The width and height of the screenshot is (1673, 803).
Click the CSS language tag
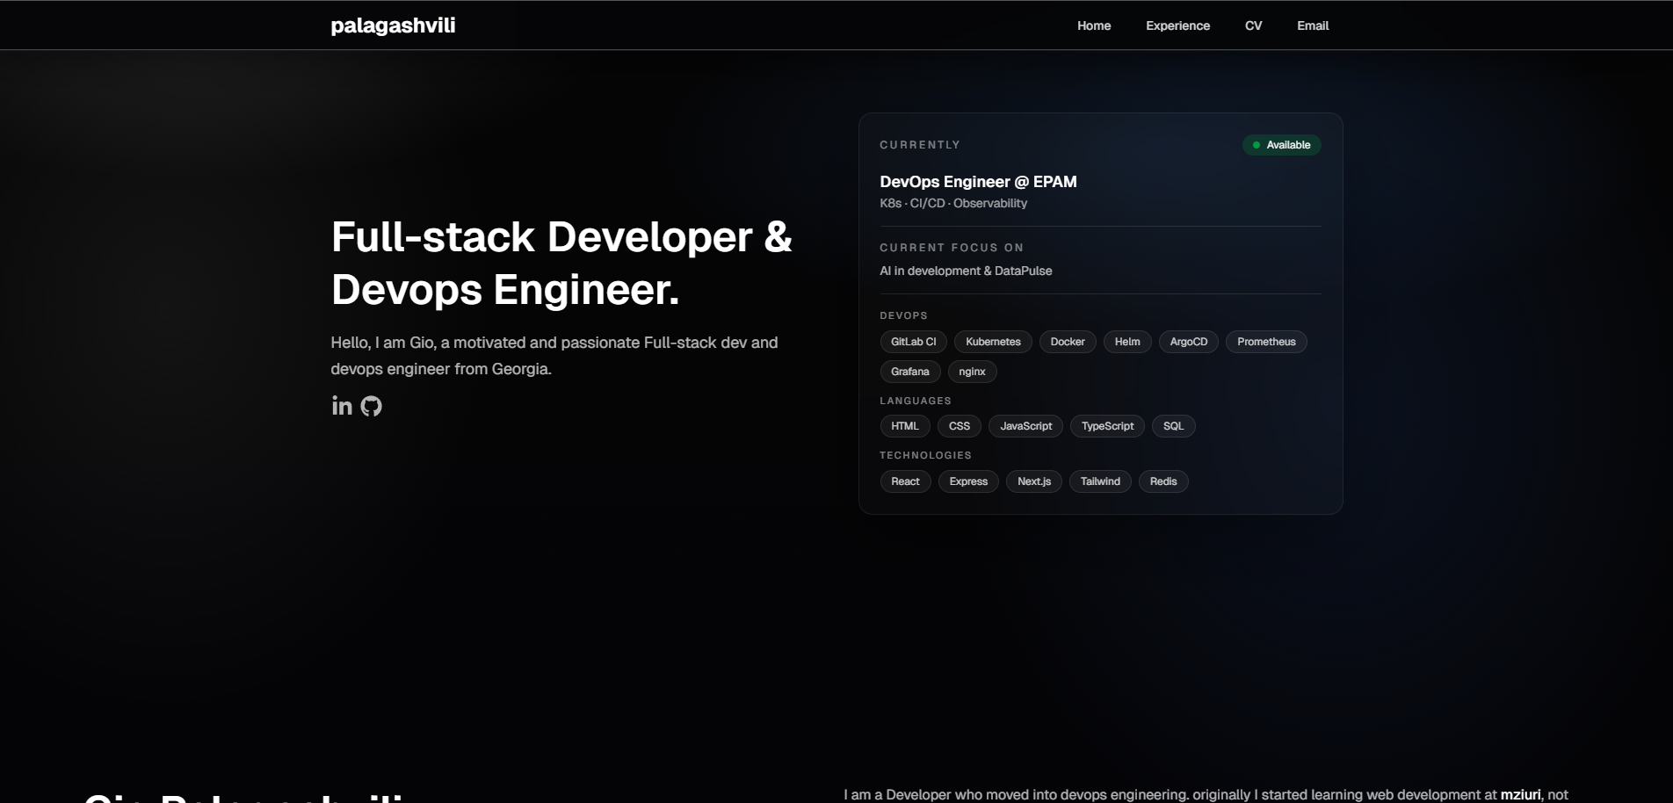tap(960, 426)
